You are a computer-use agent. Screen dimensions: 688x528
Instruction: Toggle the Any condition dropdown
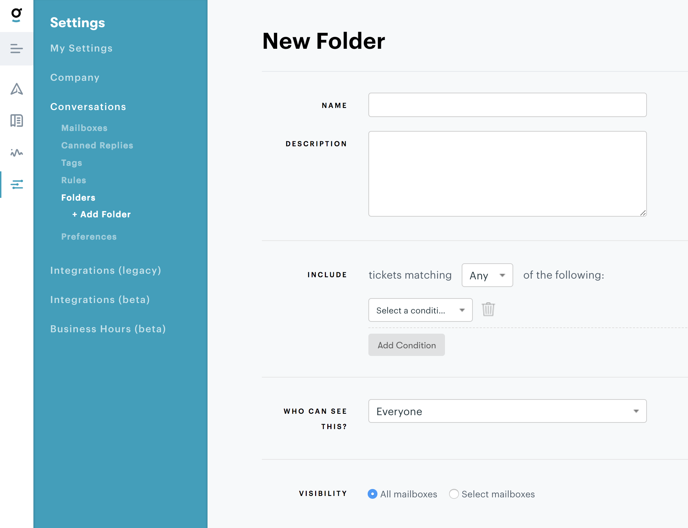click(x=487, y=274)
